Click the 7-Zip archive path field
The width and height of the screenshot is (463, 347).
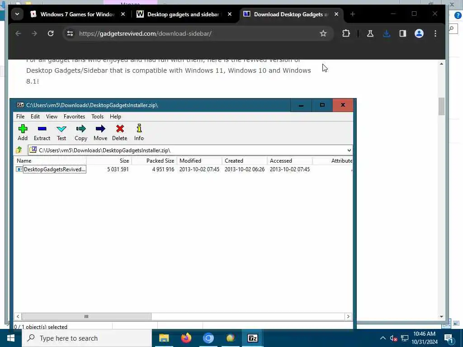[187, 150]
